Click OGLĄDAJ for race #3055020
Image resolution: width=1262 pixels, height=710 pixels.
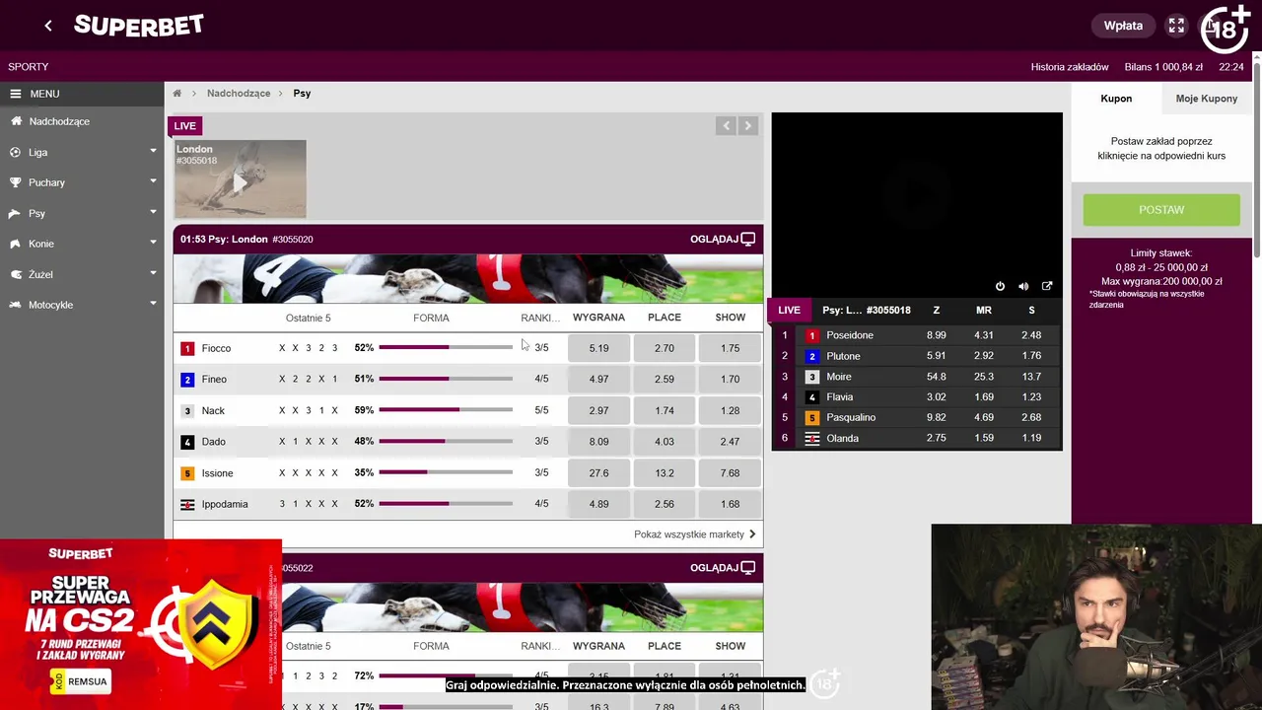click(723, 239)
